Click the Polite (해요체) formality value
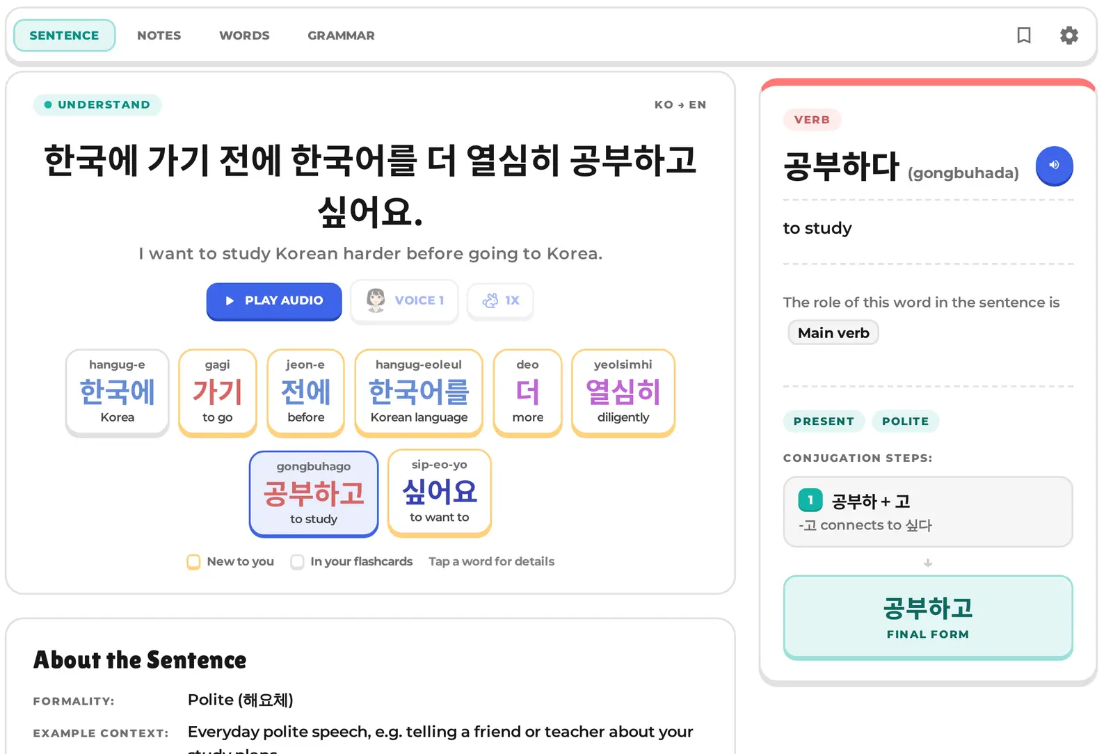 (241, 700)
